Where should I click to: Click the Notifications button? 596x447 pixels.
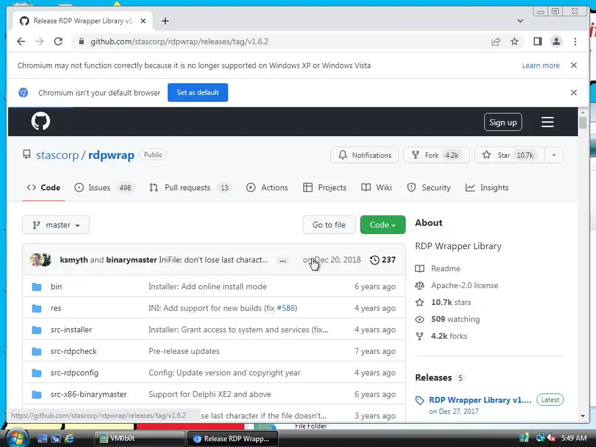click(364, 155)
